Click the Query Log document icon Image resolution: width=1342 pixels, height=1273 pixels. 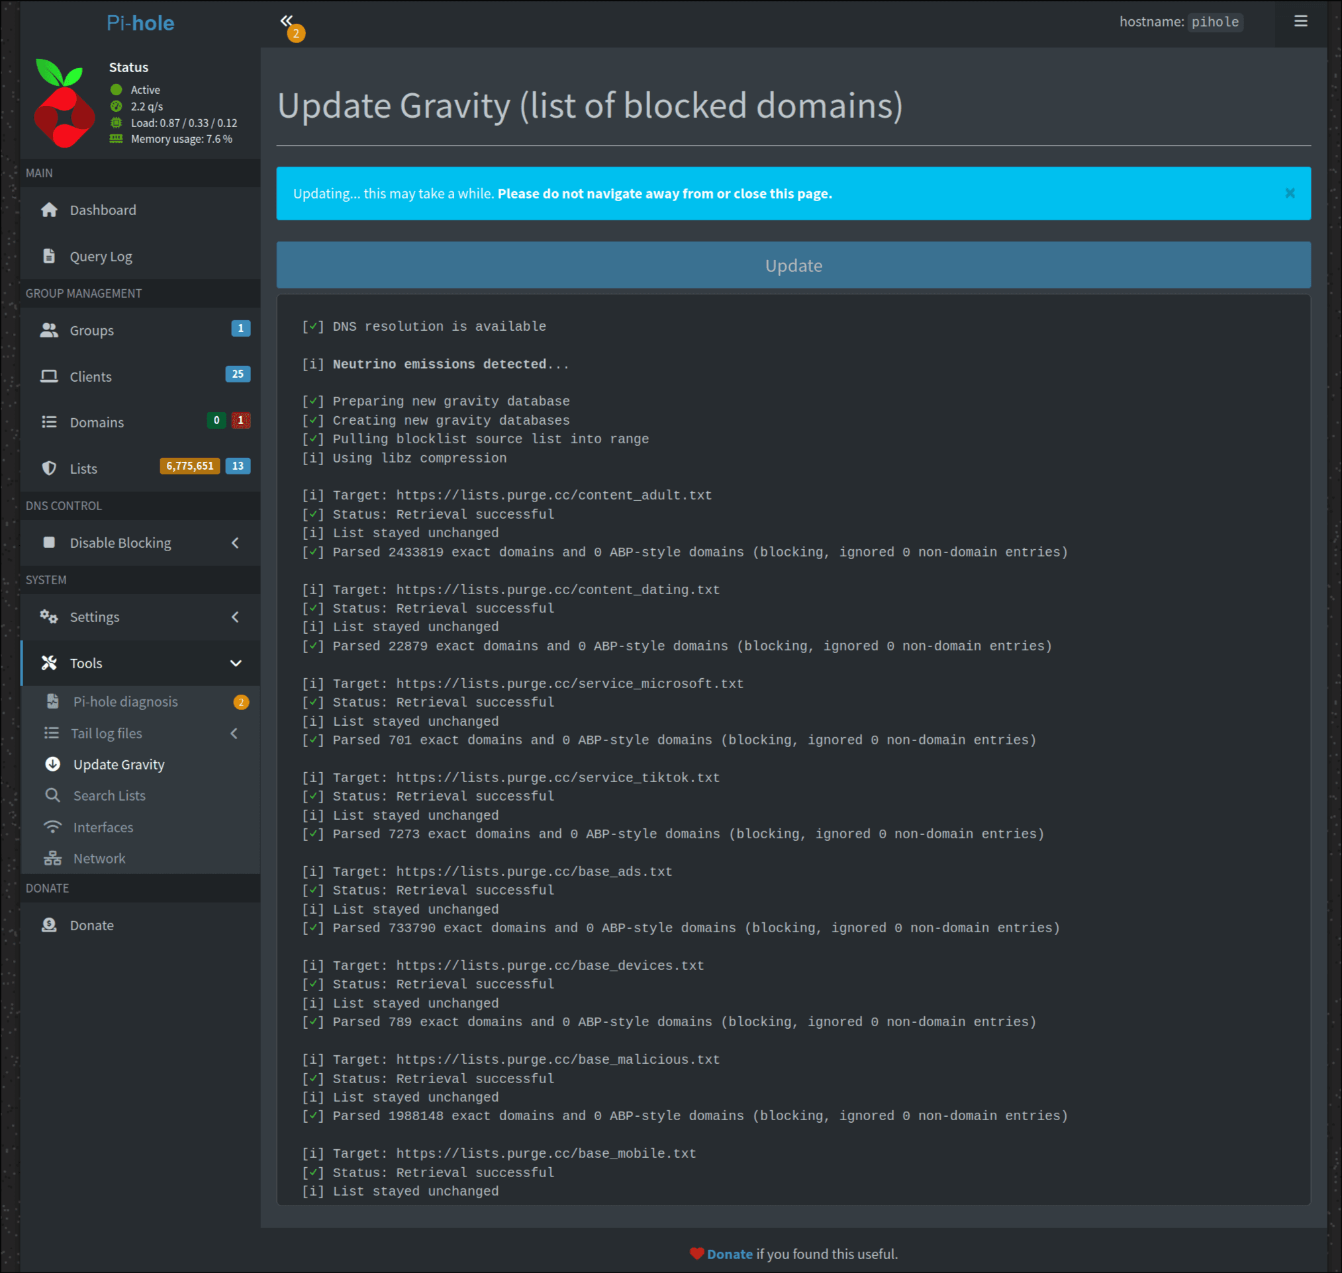click(x=49, y=257)
